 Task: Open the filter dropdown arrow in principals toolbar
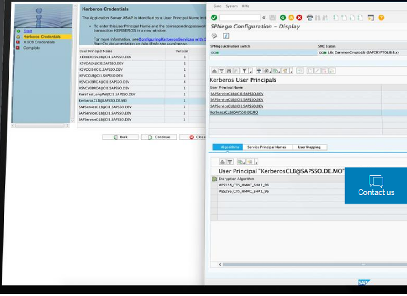point(250,71)
